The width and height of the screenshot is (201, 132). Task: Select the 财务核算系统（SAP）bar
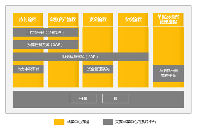[80, 57]
